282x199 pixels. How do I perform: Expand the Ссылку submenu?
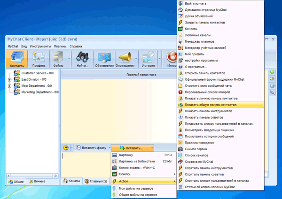(144, 174)
